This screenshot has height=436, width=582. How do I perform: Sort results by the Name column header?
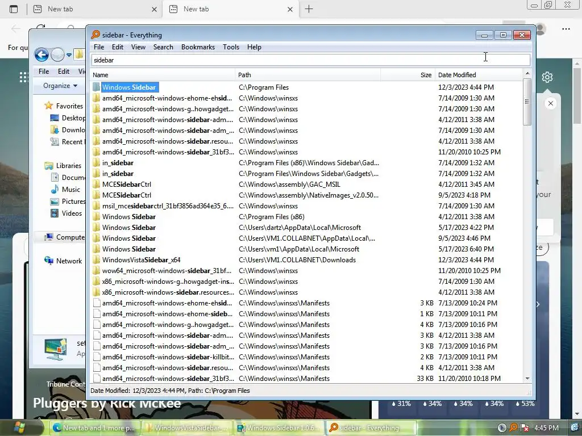163,75
